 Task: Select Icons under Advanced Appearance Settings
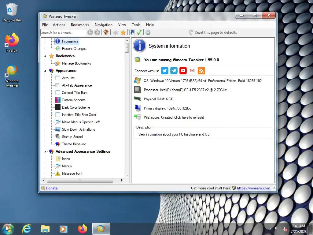[66, 159]
